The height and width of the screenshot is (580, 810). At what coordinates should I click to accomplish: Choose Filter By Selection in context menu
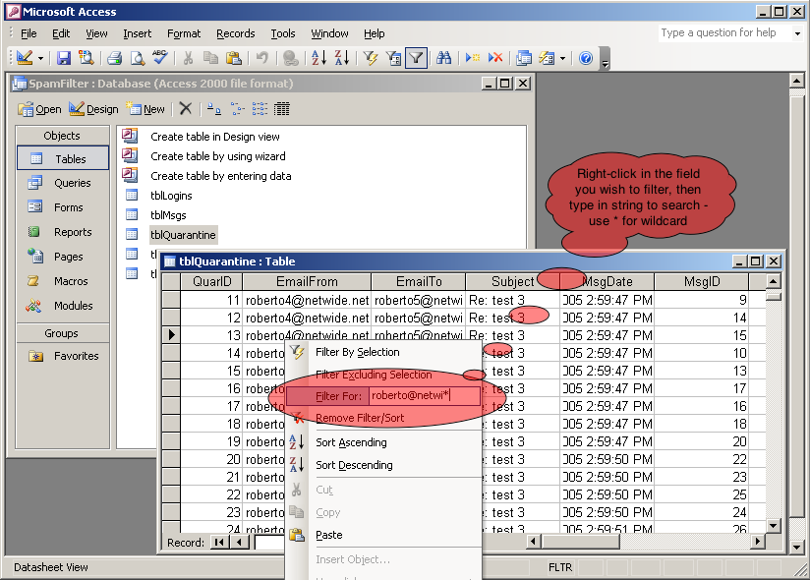click(382, 352)
